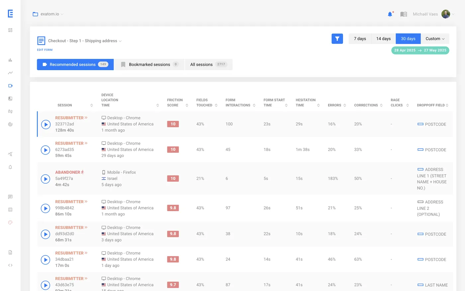Image resolution: width=465 pixels, height=291 pixels.
Task: Play session 6273ad35
Action: click(46, 150)
